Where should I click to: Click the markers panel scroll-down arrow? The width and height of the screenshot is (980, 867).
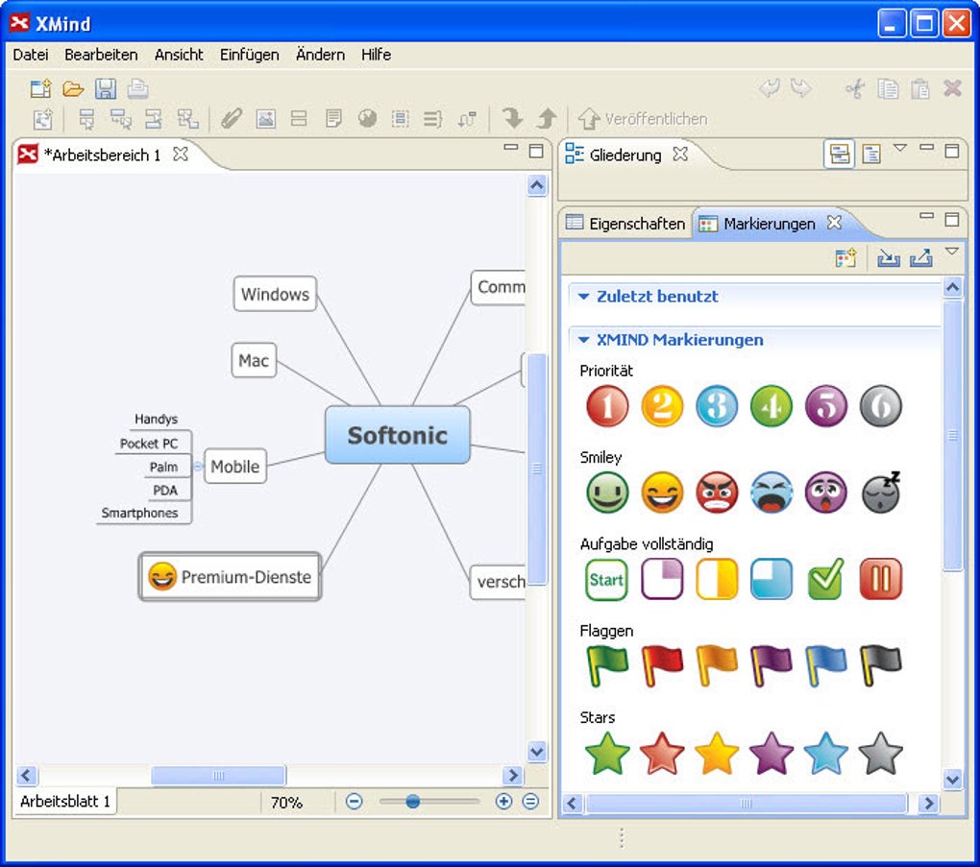coord(952,779)
